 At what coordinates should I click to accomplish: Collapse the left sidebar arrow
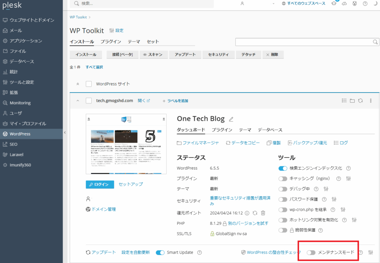[65, 132]
